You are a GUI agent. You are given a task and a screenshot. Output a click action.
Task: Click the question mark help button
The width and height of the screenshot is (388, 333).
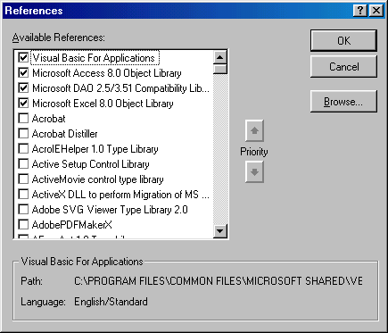pos(360,11)
